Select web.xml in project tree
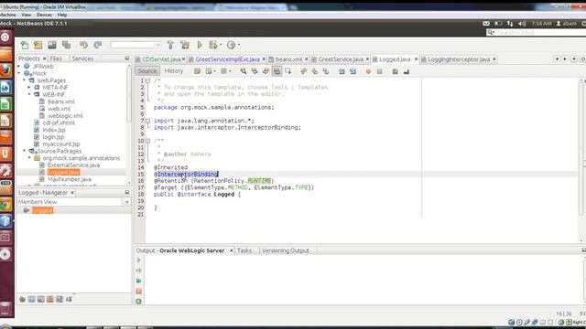The width and height of the screenshot is (586, 329). (x=59, y=109)
